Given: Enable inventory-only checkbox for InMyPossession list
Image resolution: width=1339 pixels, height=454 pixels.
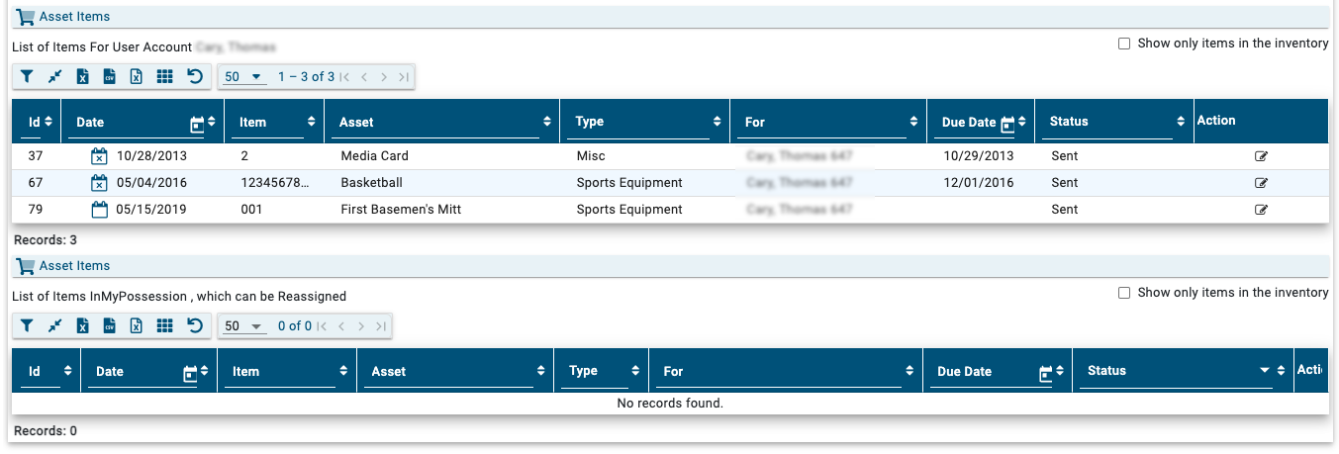Looking at the screenshot, I should tap(1123, 293).
